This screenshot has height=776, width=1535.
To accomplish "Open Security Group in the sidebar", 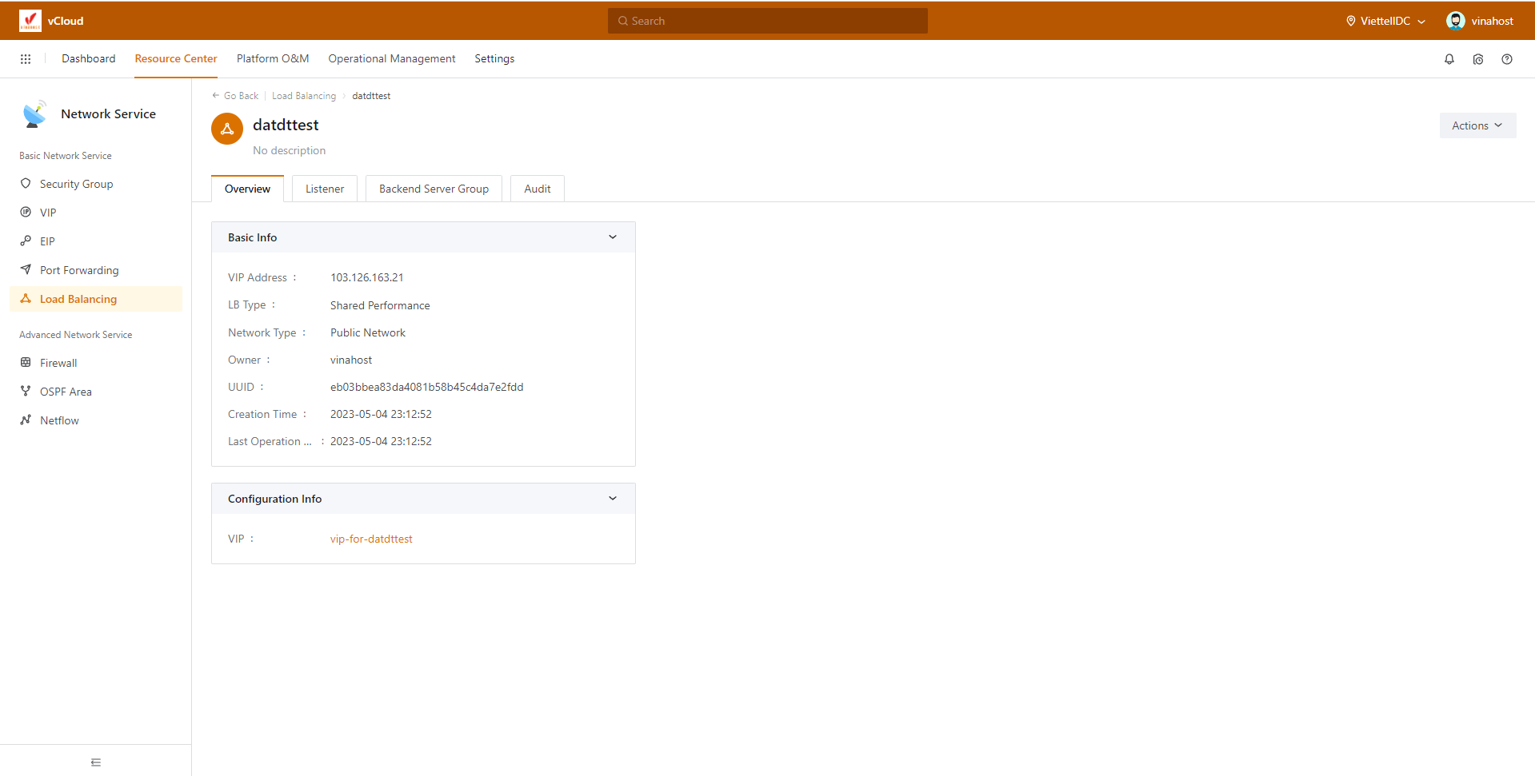I will [x=76, y=184].
